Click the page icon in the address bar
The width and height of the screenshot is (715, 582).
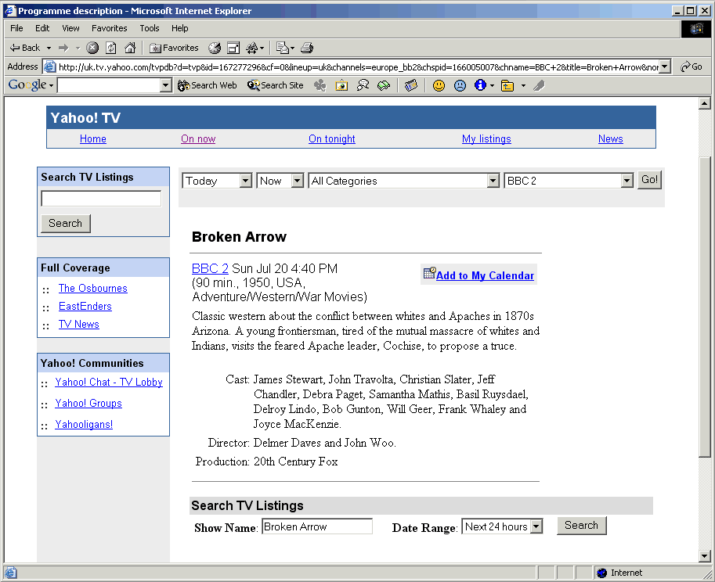click(x=49, y=67)
